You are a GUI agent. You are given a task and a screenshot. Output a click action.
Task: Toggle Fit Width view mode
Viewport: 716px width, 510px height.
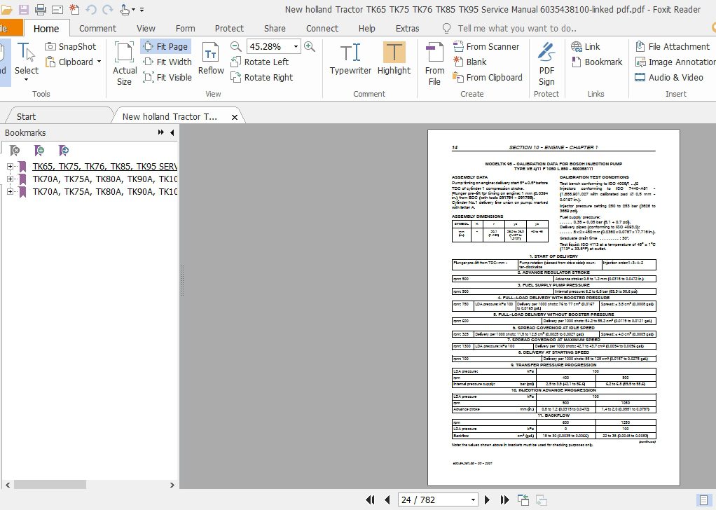click(x=167, y=62)
